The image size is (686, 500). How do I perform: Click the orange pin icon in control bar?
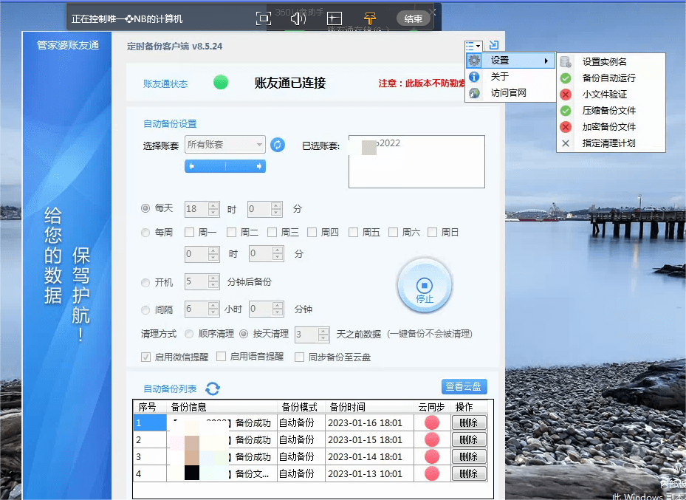370,18
